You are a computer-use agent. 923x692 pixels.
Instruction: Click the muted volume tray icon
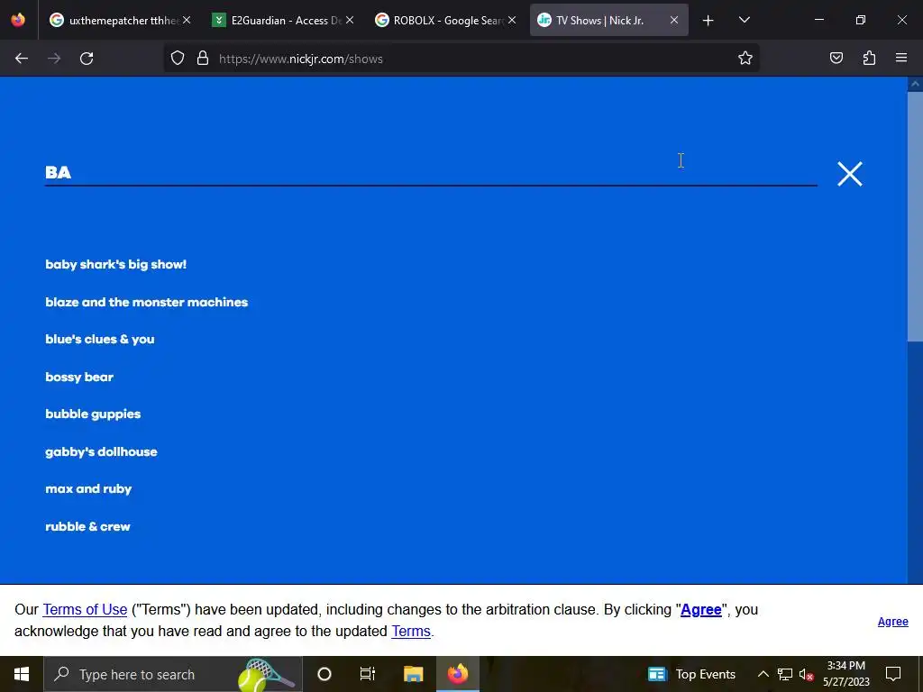(806, 674)
